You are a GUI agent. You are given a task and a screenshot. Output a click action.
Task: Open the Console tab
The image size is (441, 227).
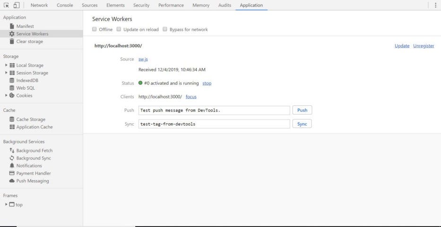tap(65, 5)
